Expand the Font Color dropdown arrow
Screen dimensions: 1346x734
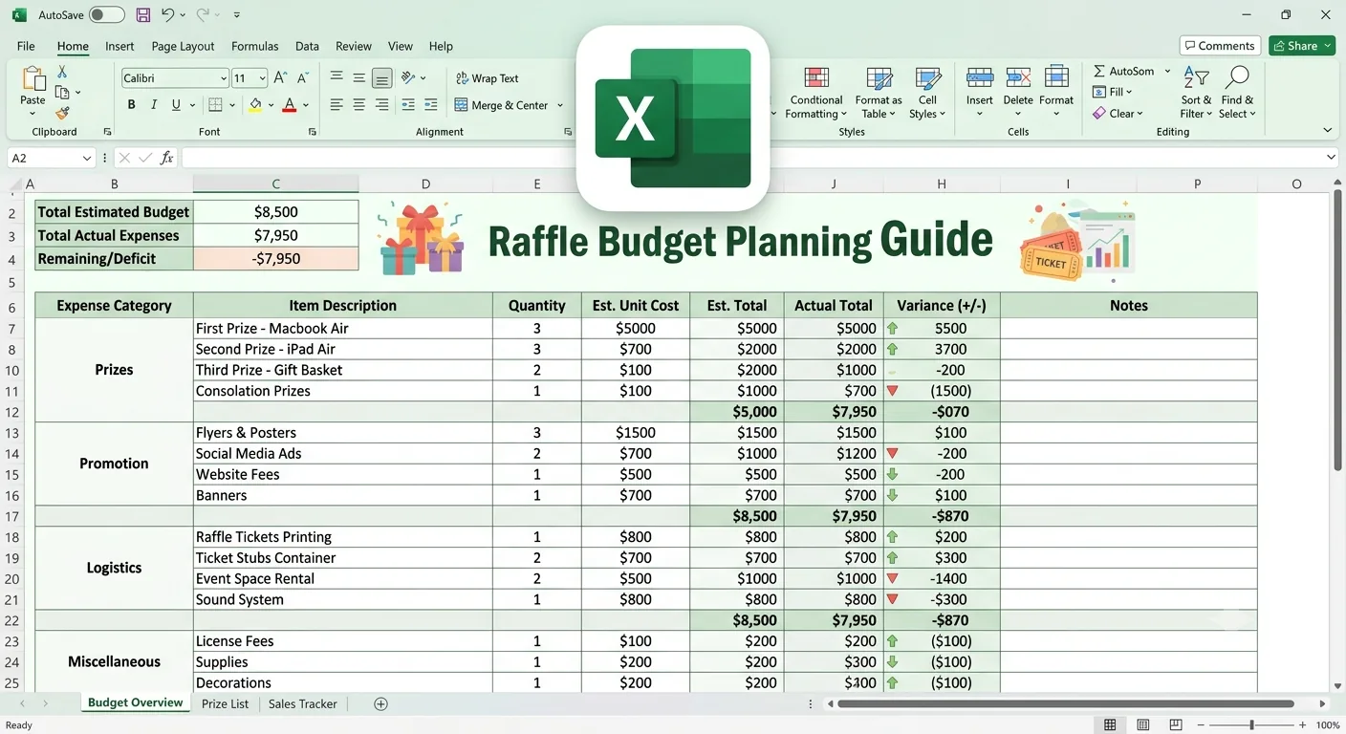[306, 105]
